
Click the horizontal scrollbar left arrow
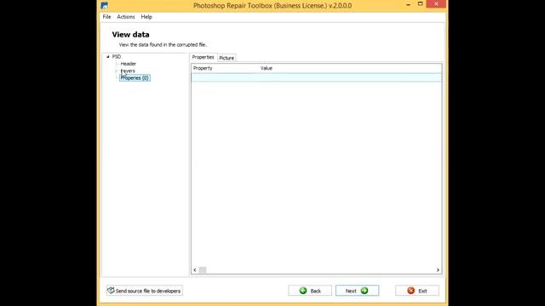click(195, 270)
